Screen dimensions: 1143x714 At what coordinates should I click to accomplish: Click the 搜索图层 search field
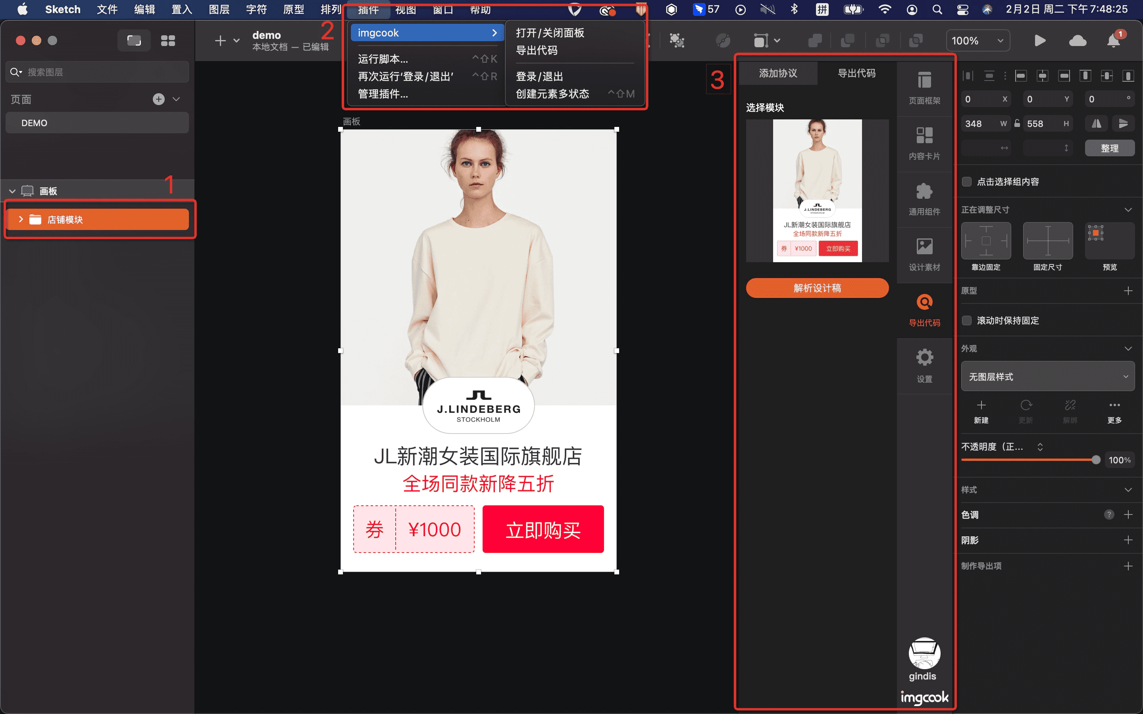[97, 72]
